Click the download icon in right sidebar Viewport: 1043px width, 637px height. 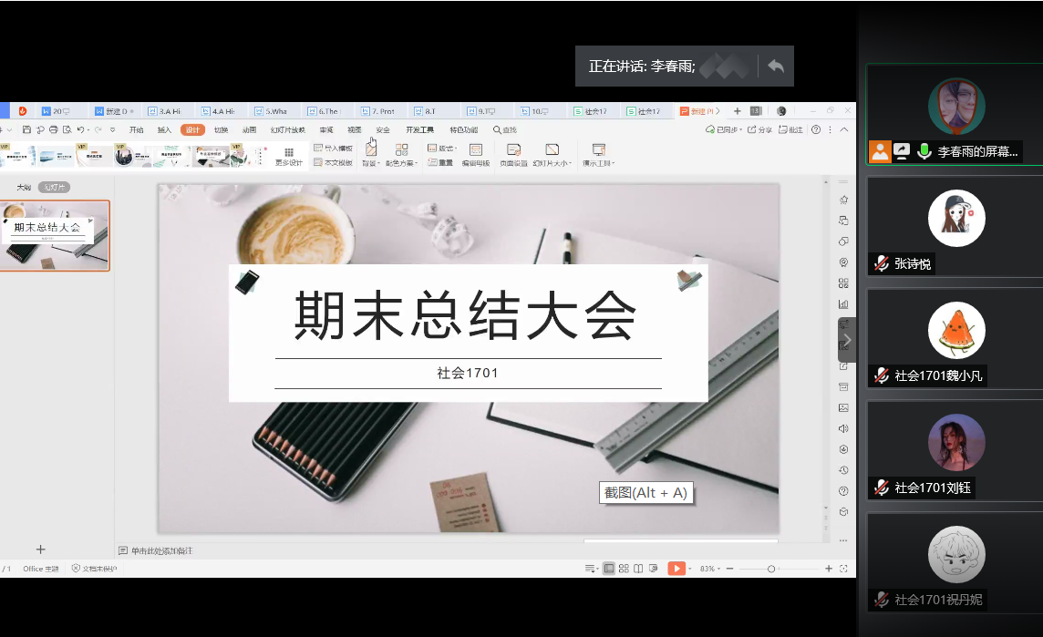(x=843, y=449)
